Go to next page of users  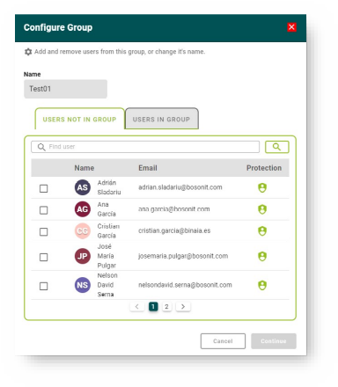(183, 307)
